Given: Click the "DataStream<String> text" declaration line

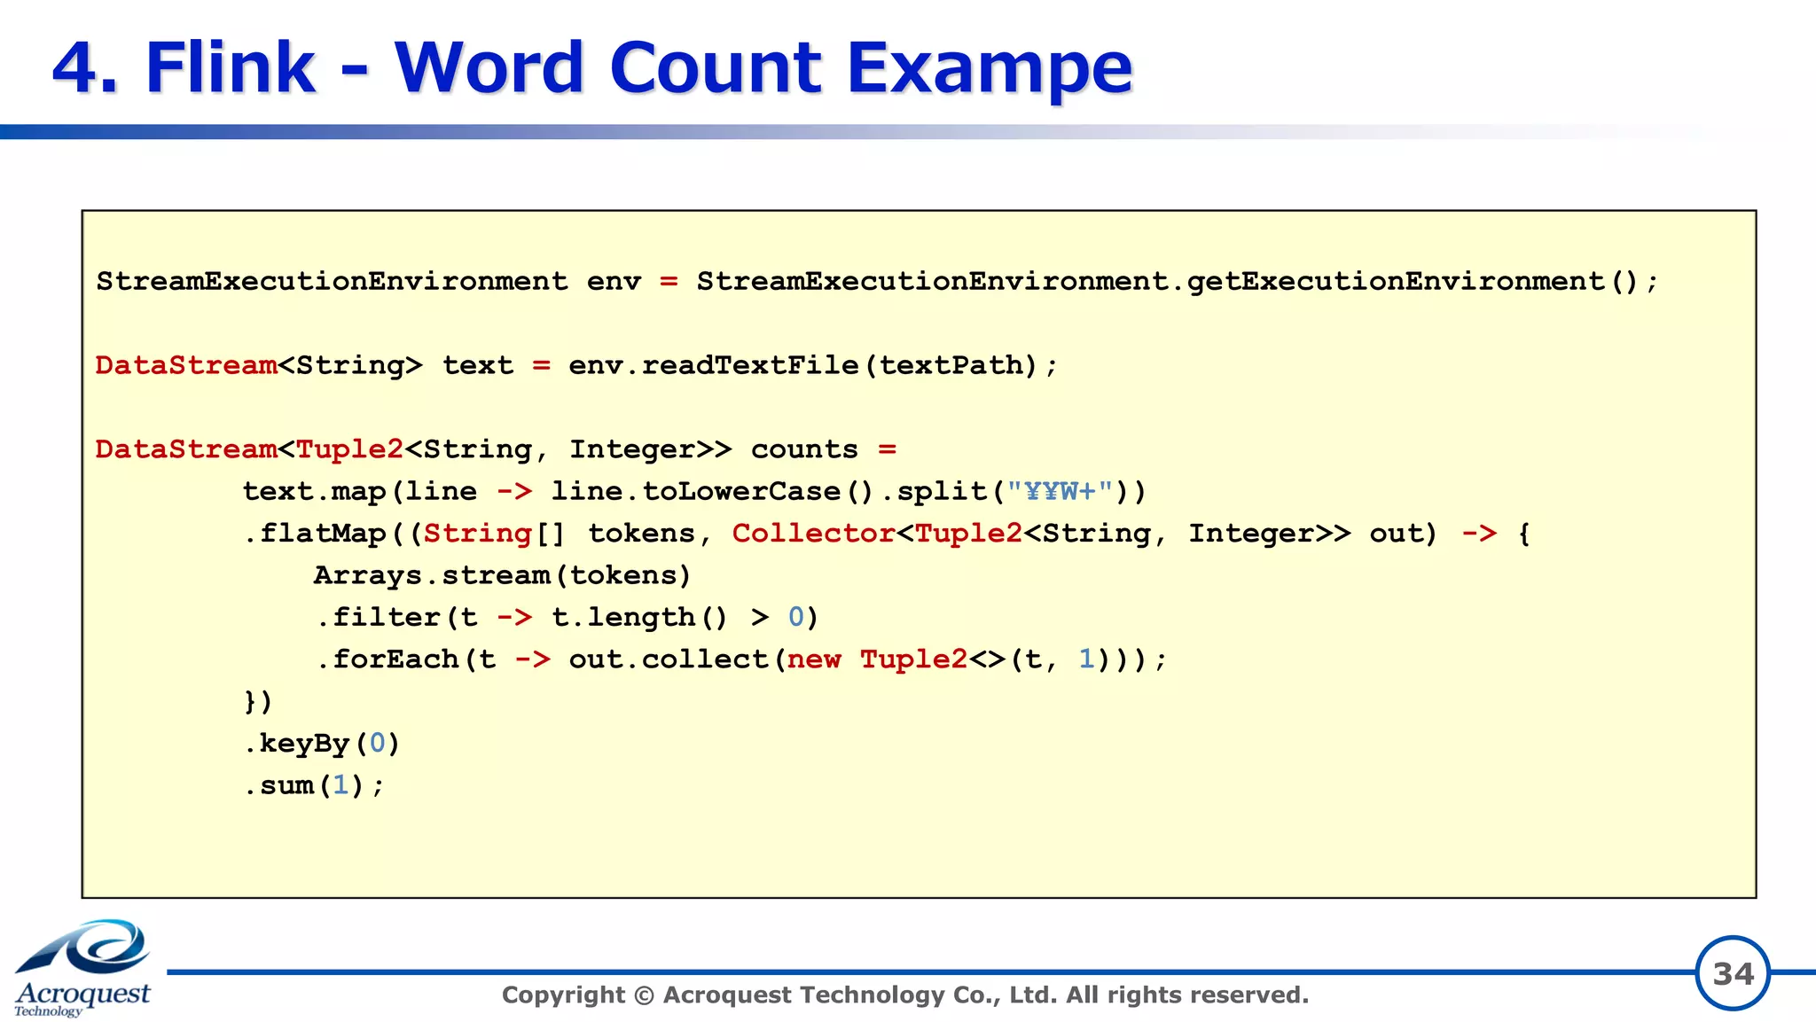Looking at the screenshot, I should pyautogui.click(x=577, y=365).
